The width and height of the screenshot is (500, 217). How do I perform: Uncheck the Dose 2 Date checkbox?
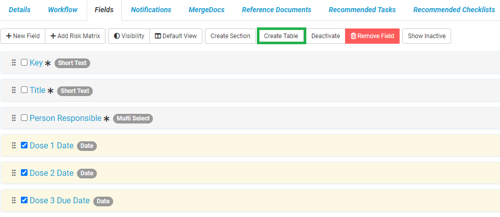click(24, 172)
